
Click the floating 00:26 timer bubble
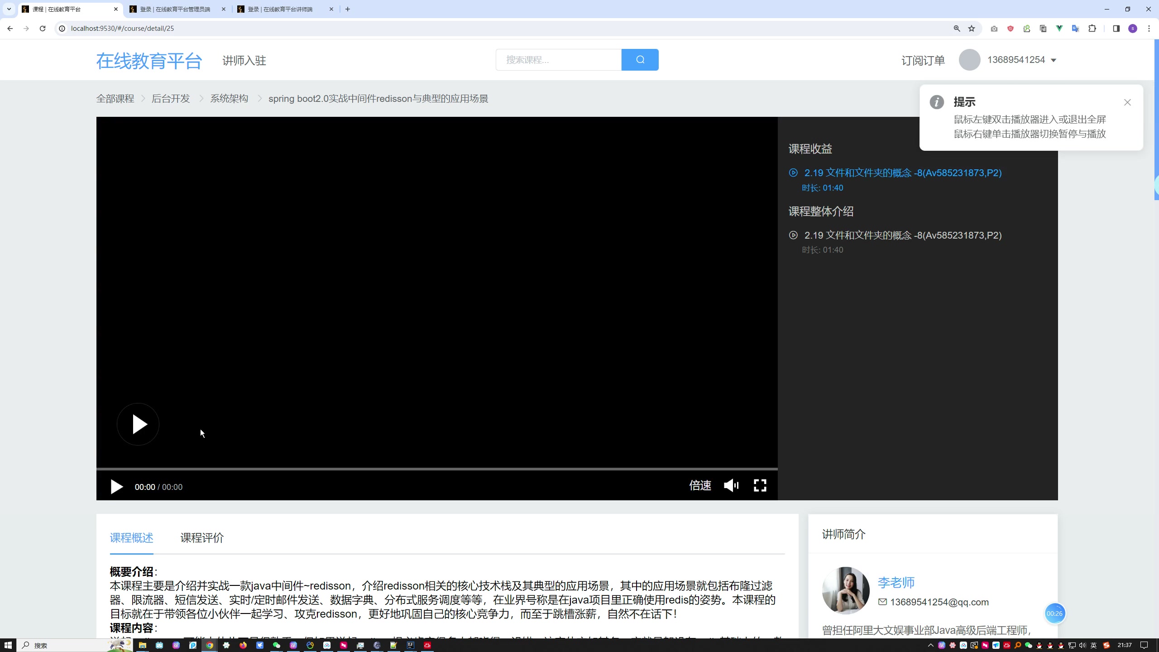pyautogui.click(x=1054, y=614)
